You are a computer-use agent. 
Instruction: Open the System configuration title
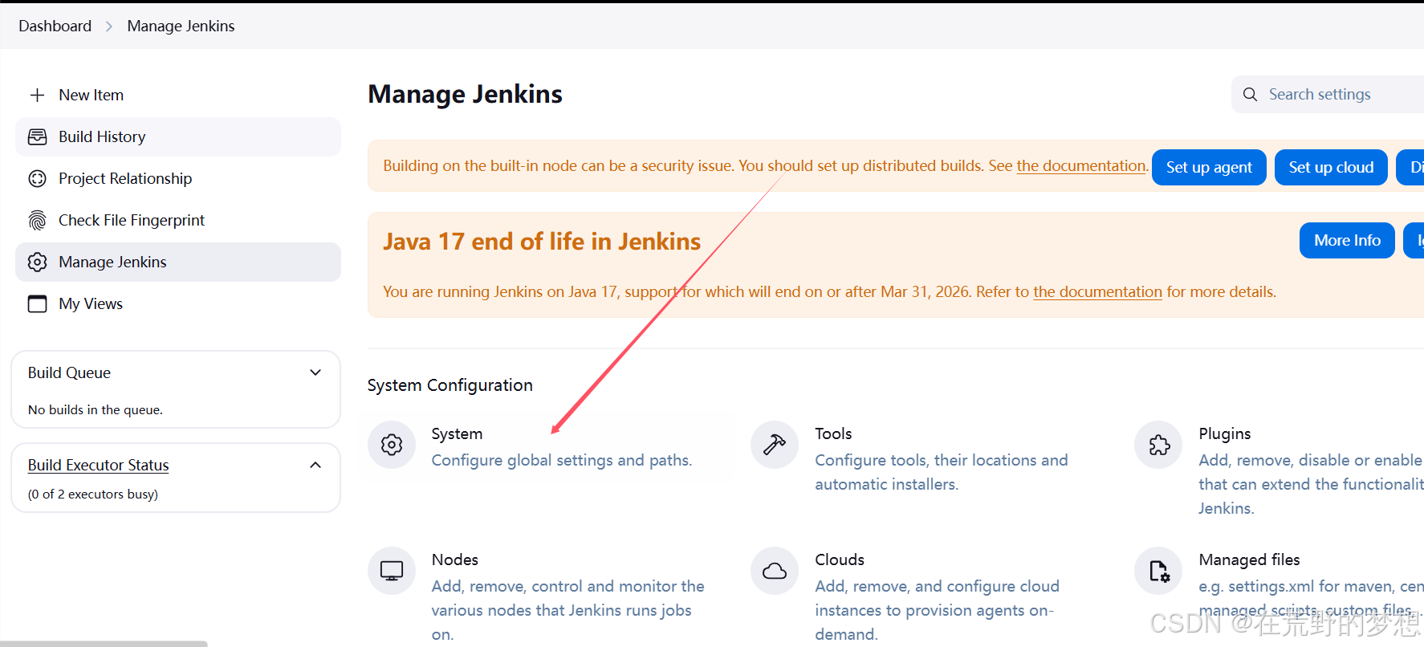[x=457, y=433]
